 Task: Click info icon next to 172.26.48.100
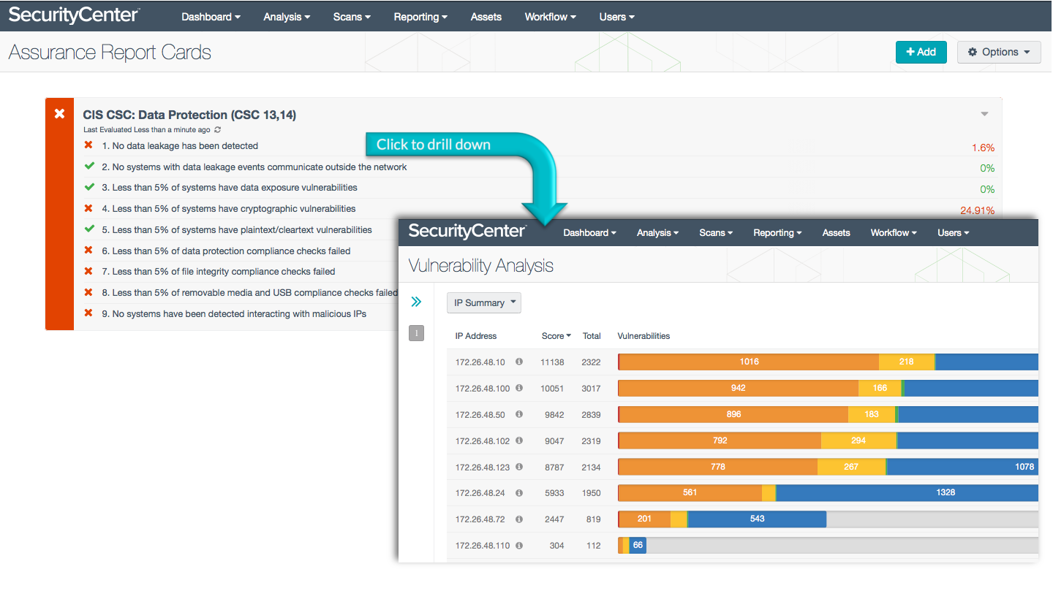point(519,388)
